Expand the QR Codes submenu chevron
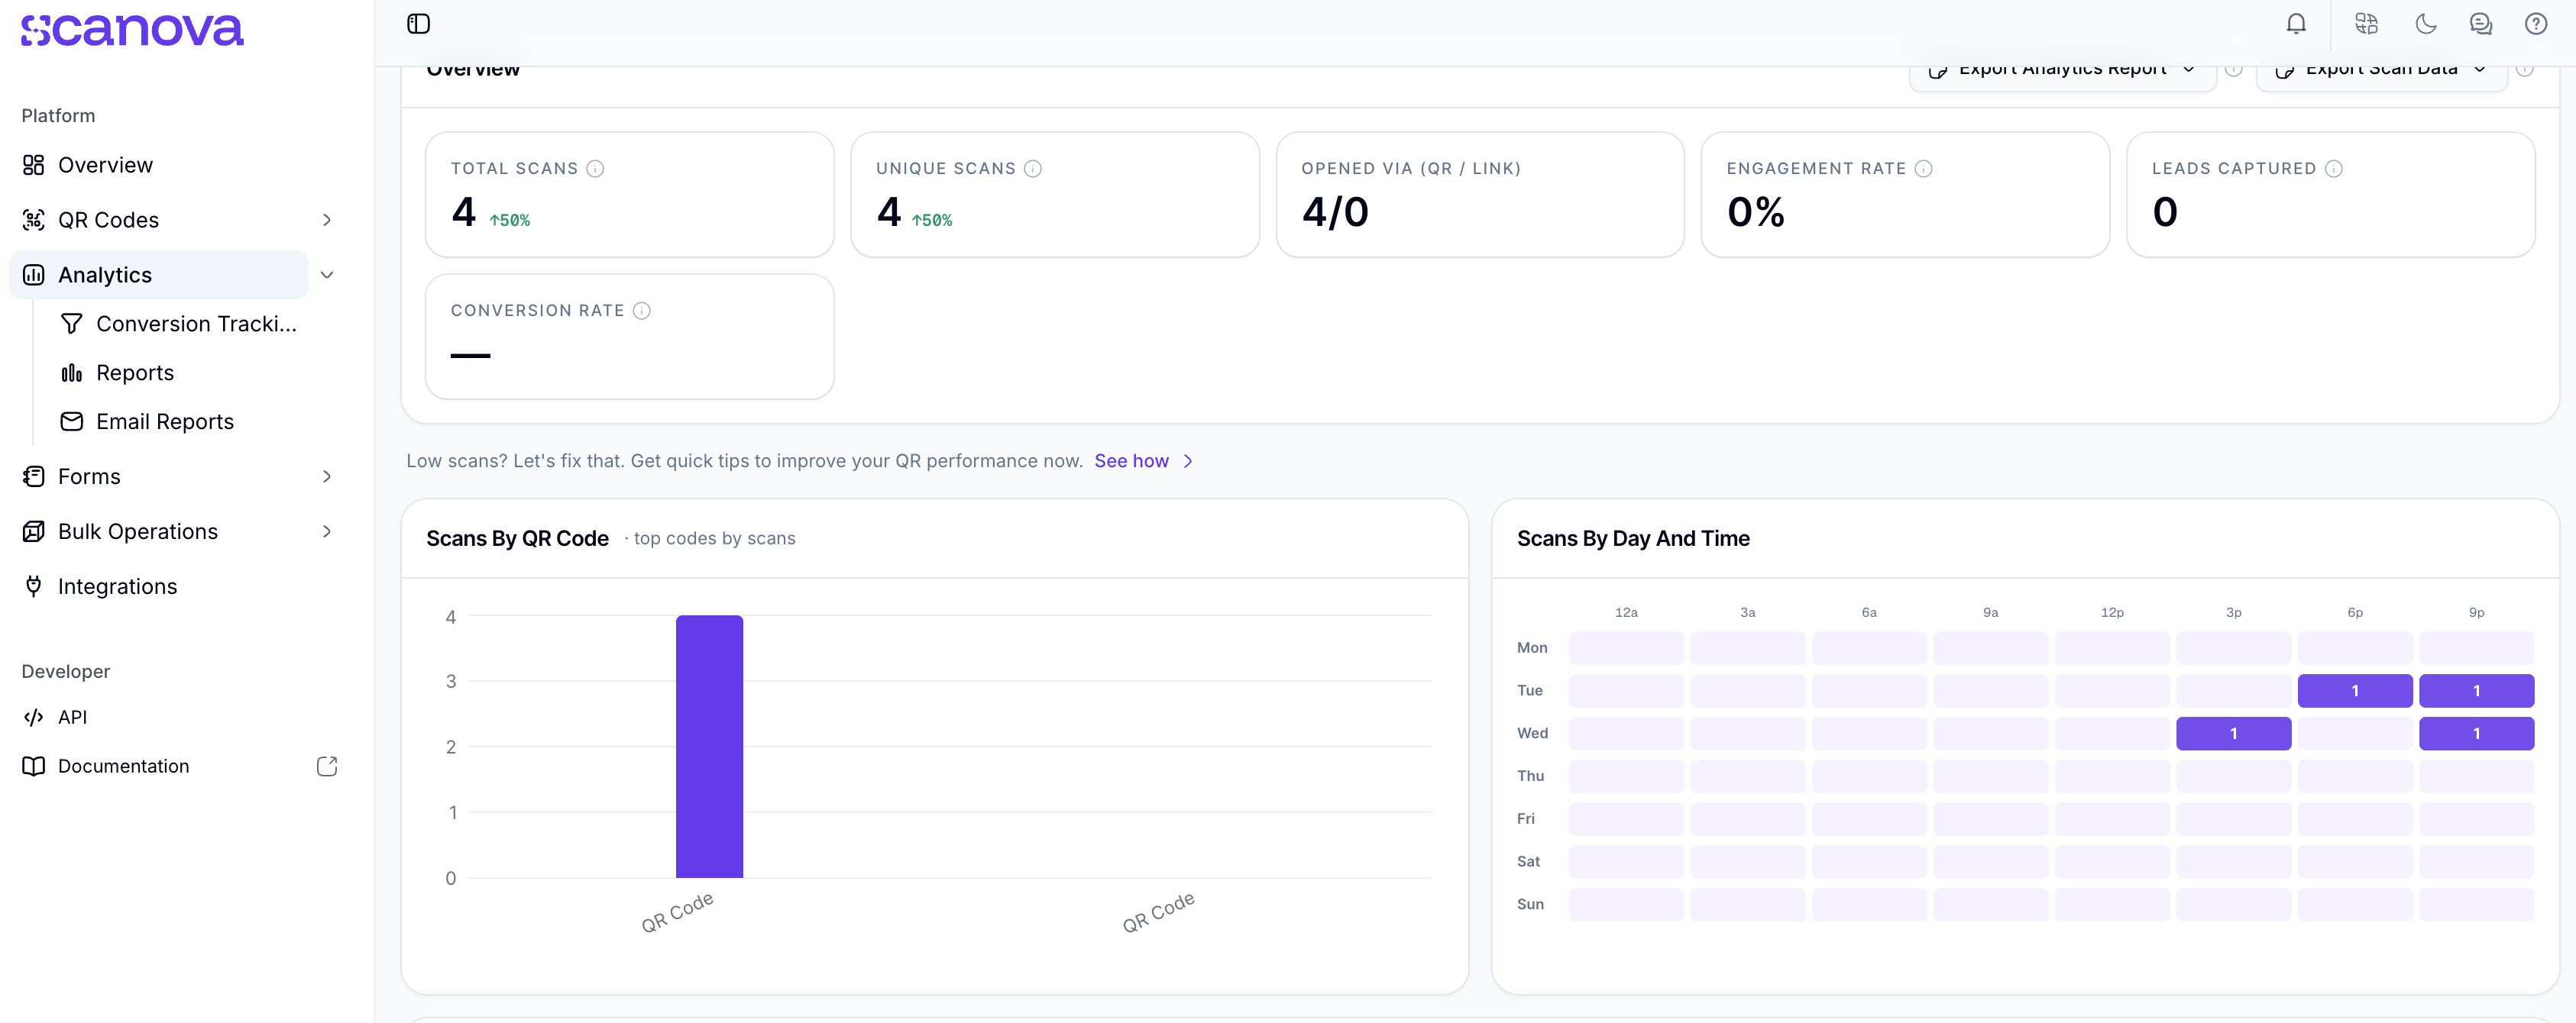The width and height of the screenshot is (2576, 1023). 327,220
